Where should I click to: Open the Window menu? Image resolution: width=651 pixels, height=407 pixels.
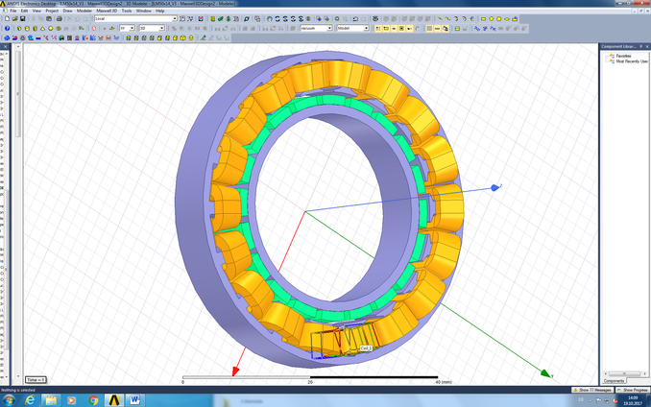(x=144, y=11)
